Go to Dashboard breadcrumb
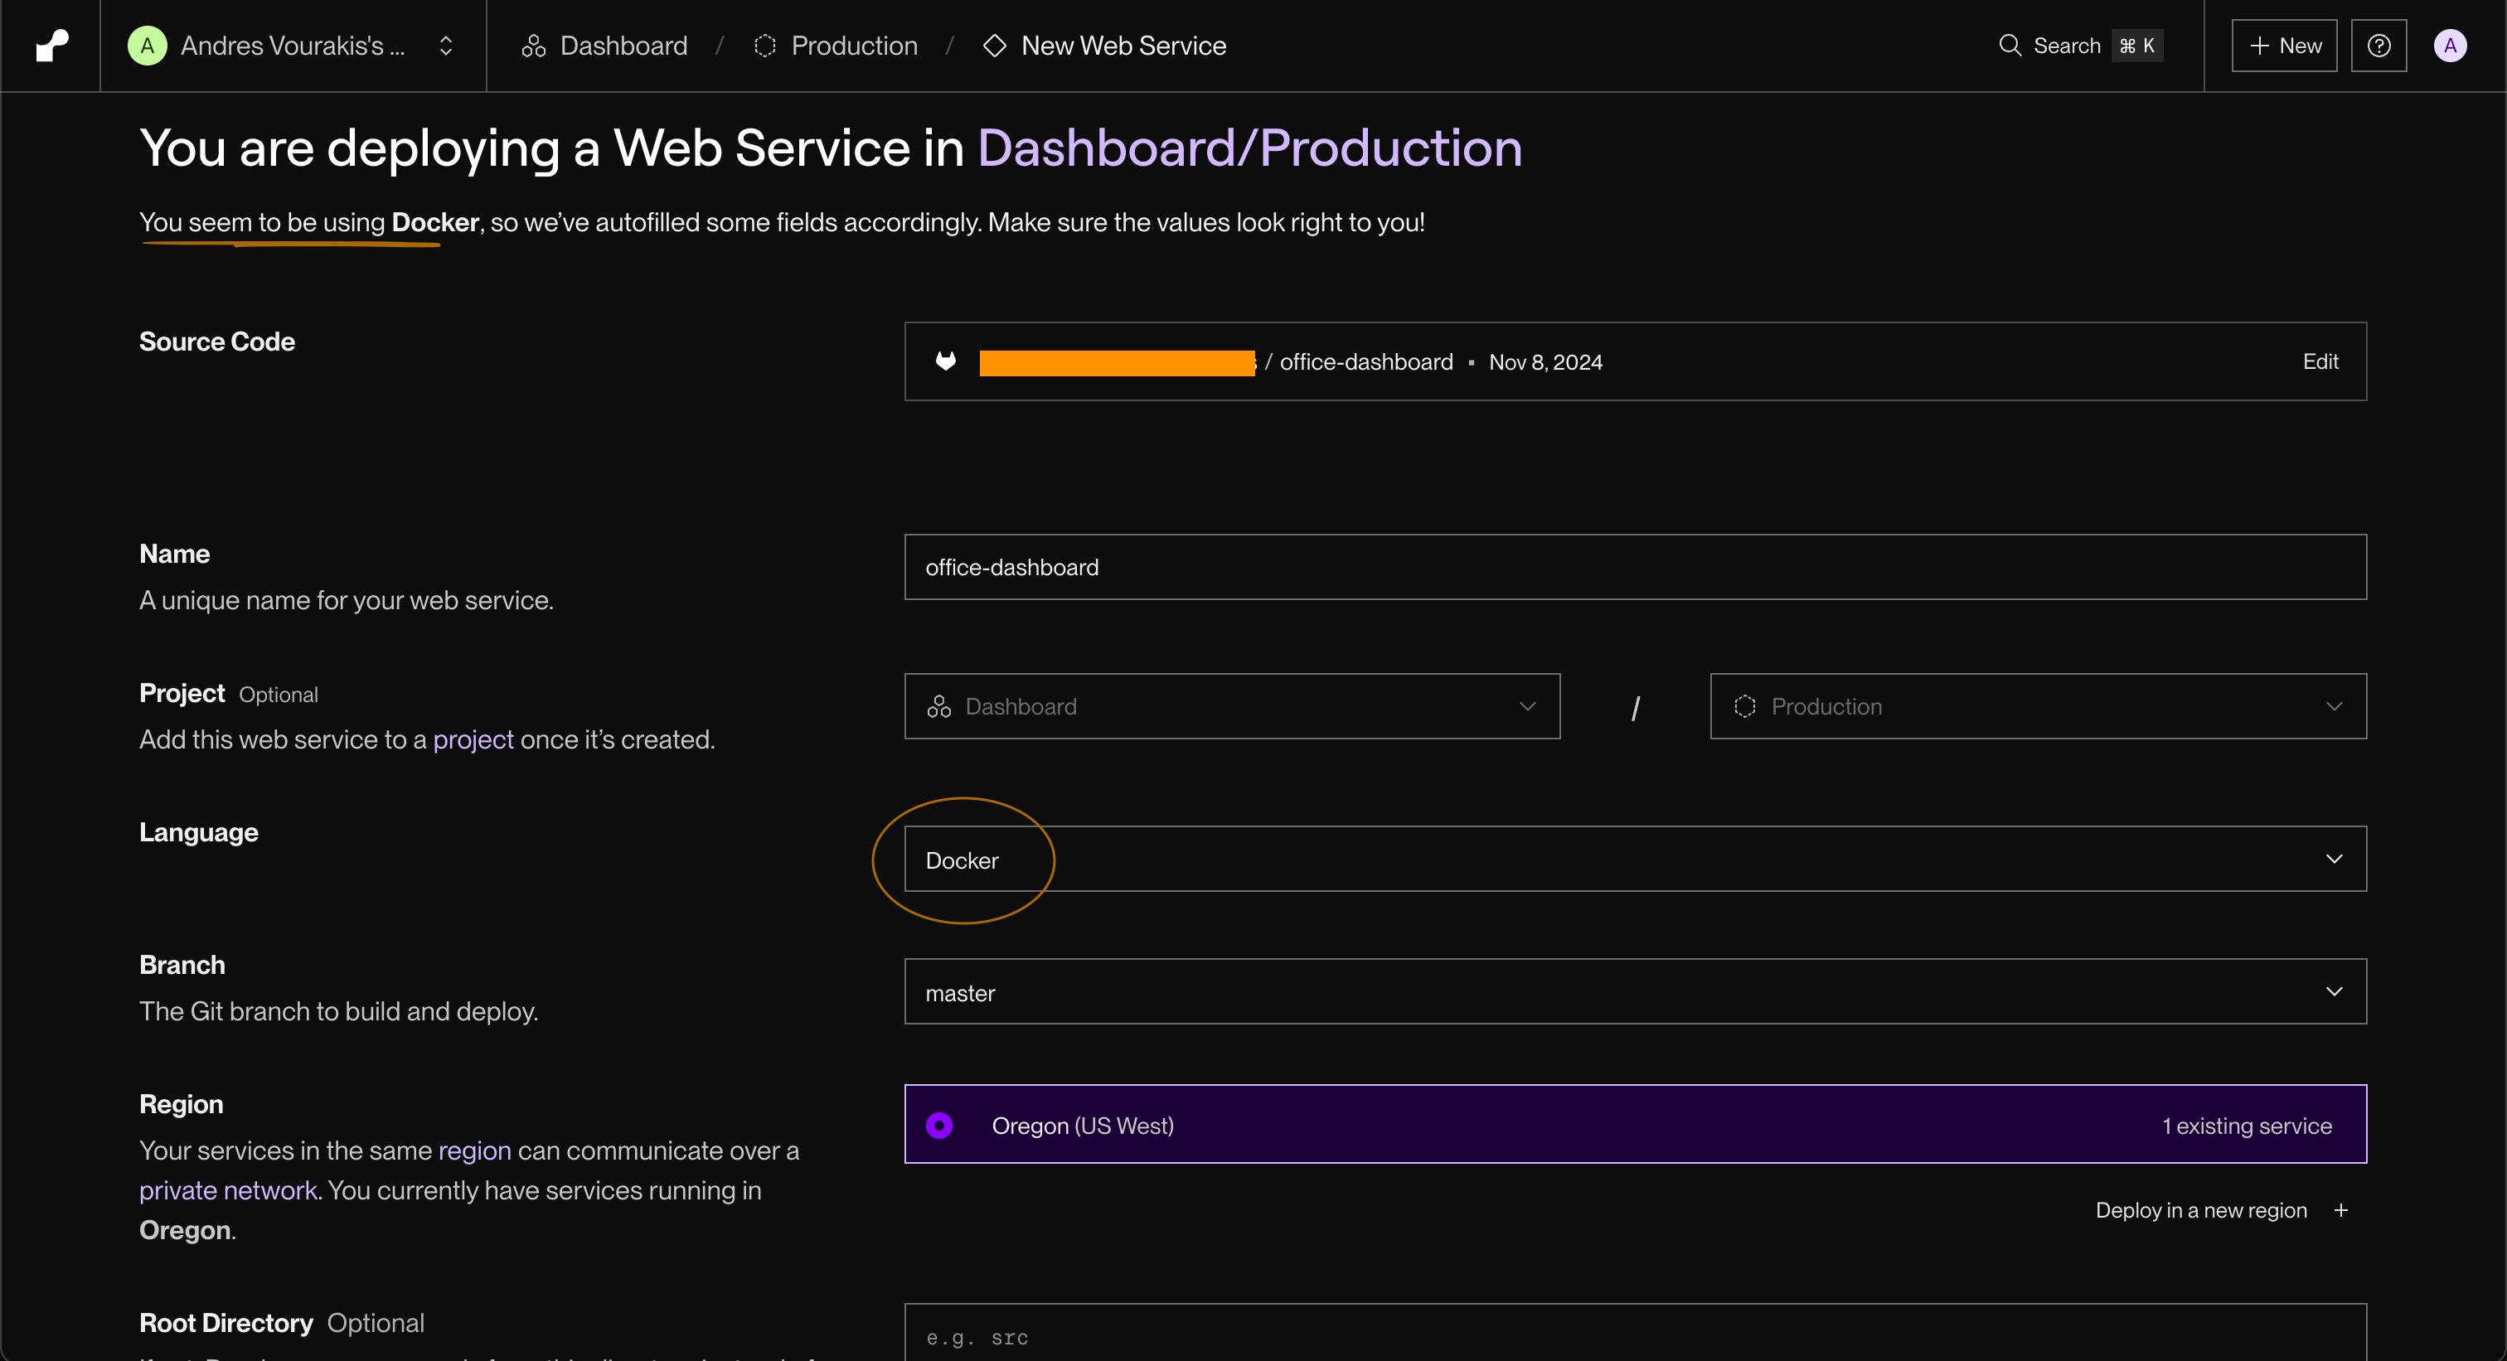Viewport: 2507px width, 1361px height. point(623,46)
